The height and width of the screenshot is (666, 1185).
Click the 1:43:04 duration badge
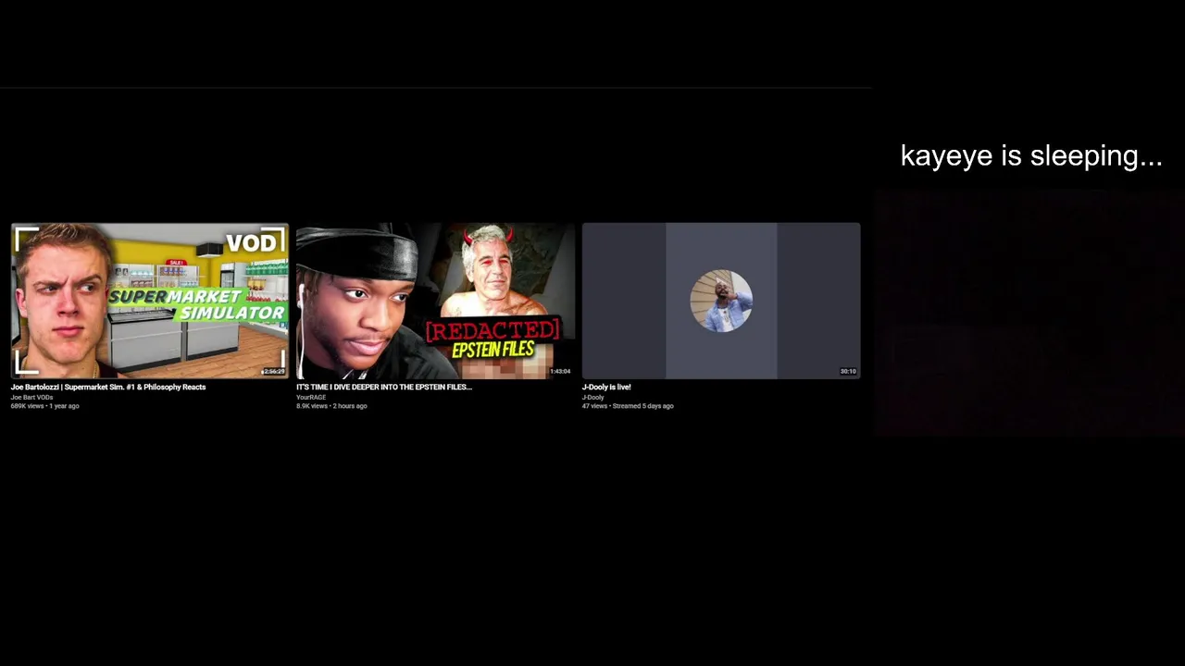point(560,371)
